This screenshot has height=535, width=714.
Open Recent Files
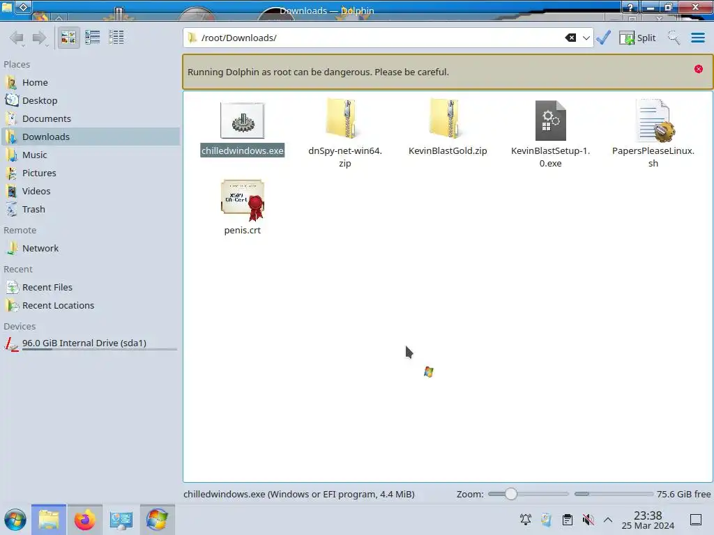(91, 288)
